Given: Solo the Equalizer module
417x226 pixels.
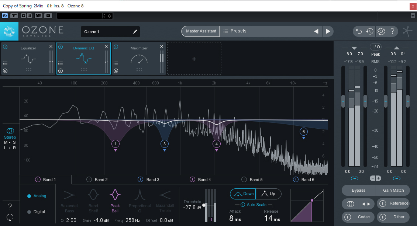Looking at the screenshot, I should pos(5,71).
